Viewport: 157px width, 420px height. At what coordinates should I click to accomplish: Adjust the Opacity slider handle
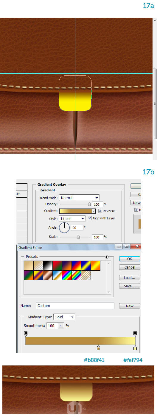[89, 204]
